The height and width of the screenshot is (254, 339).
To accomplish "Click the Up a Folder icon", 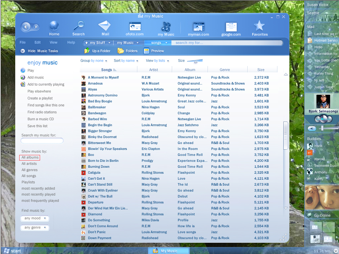I will 87,51.
